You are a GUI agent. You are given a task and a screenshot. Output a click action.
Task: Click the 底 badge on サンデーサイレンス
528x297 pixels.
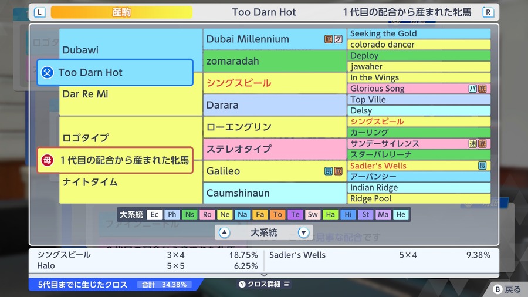482,143
